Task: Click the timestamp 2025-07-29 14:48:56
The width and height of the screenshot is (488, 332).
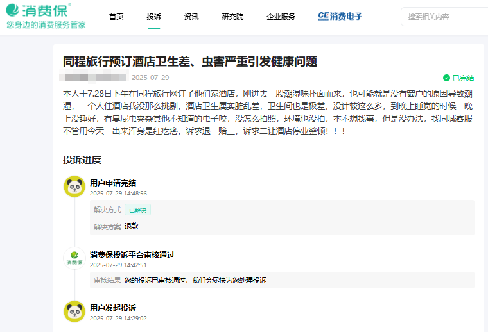Action: pos(118,193)
